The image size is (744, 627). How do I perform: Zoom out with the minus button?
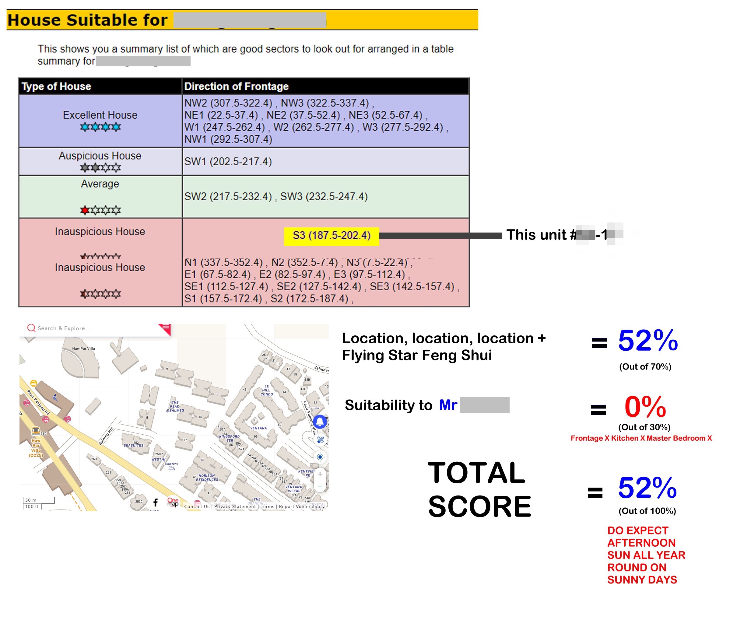320,486
